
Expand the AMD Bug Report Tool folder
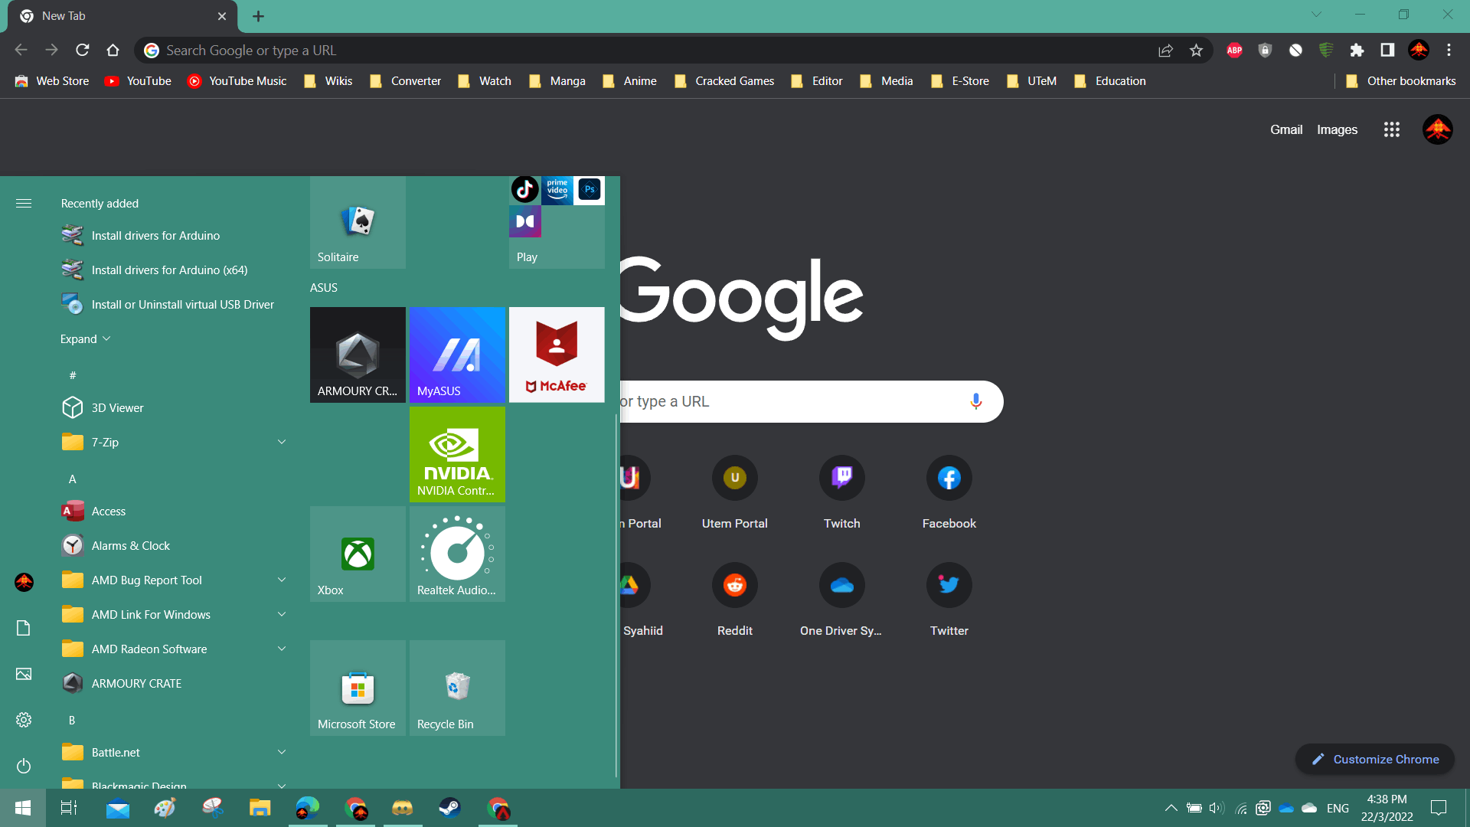click(281, 580)
